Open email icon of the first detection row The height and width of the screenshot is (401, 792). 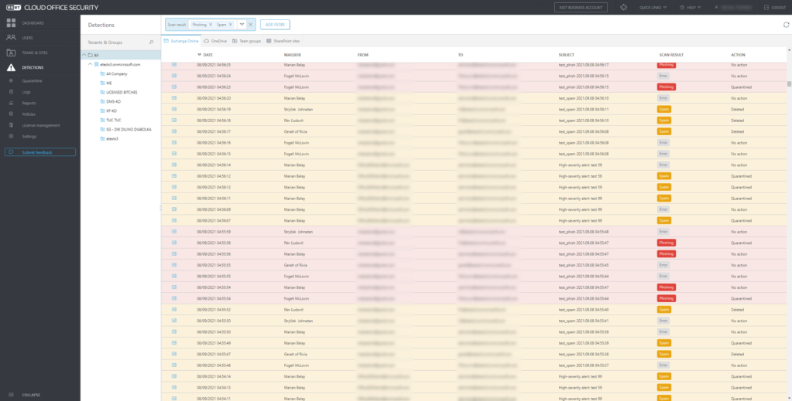click(175, 65)
